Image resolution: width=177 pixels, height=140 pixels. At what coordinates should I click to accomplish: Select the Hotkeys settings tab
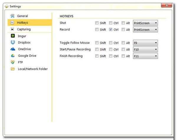(x=23, y=23)
